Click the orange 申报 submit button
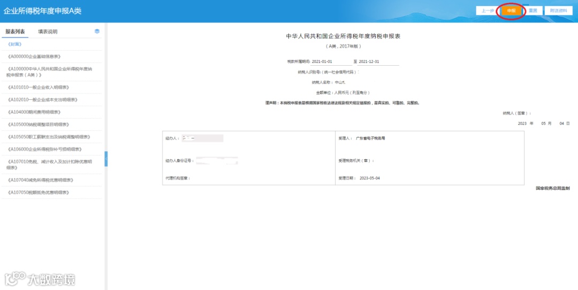Viewport: 578px width, 290px height. click(511, 11)
